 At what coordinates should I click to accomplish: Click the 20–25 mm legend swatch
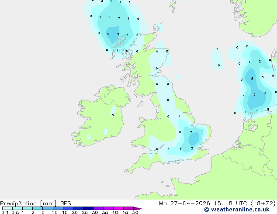click(78, 208)
